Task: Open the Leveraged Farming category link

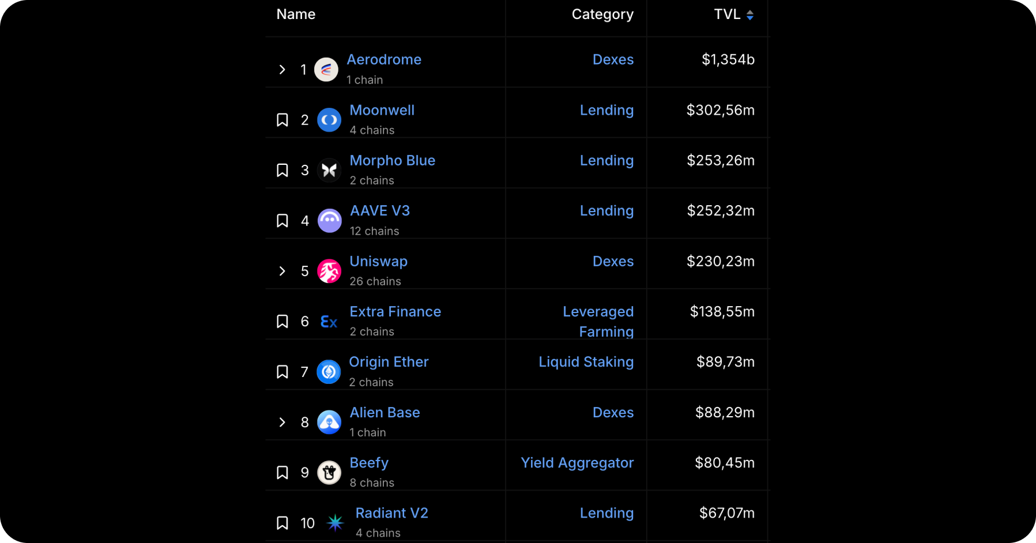Action: [598, 322]
